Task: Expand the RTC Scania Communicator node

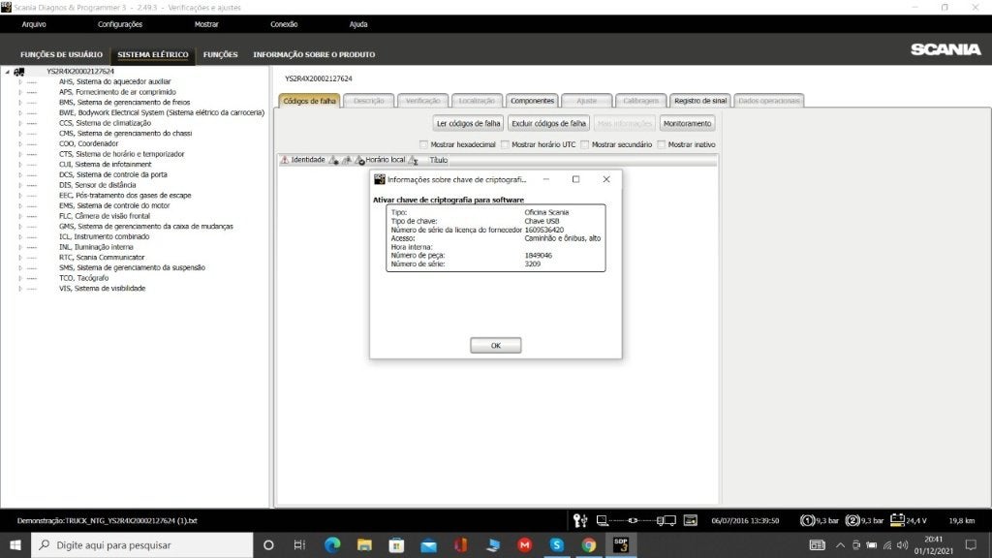Action: point(20,258)
